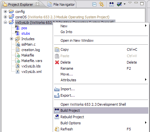Click the Rebuild Project menu icon
The height and width of the screenshot is (132, 150).
(x=57, y=117)
